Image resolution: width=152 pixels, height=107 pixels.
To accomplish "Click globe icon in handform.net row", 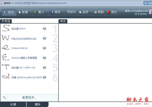I will click(x=44, y=38).
